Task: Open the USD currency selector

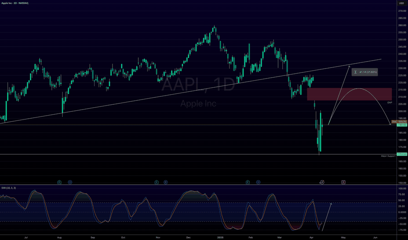Action: 401,3
